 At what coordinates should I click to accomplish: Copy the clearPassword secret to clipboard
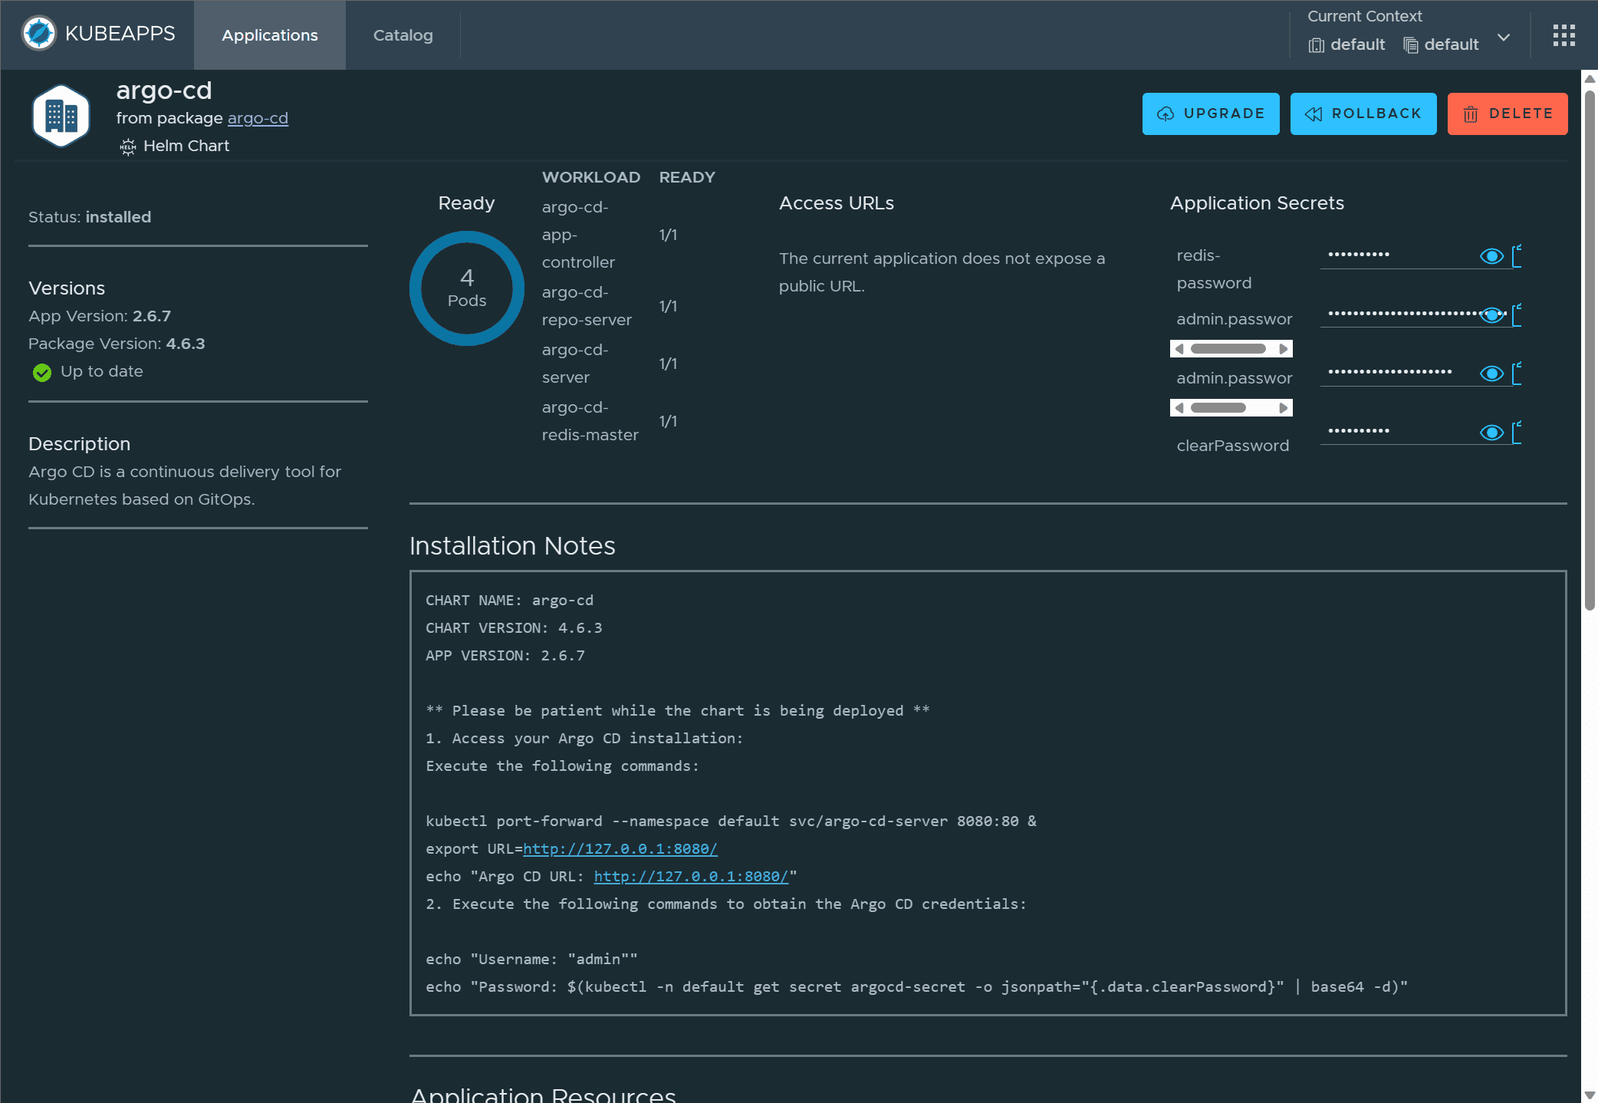(x=1517, y=433)
